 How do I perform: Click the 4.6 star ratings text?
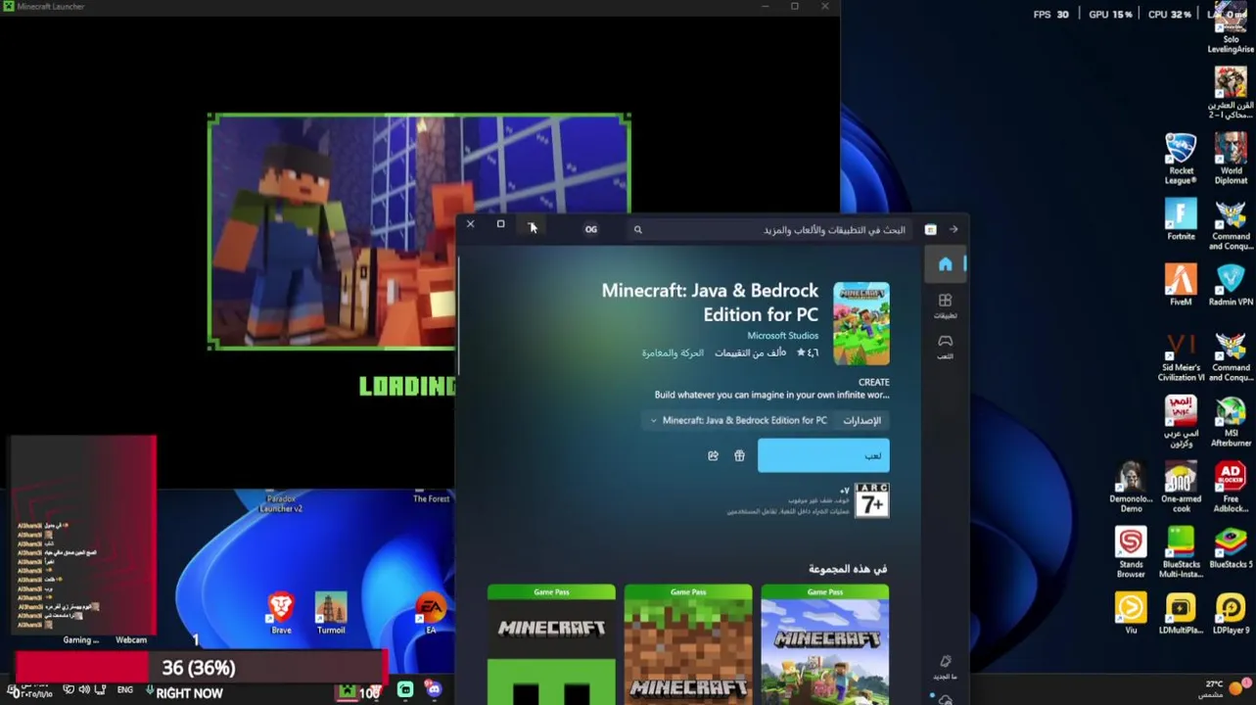(x=766, y=352)
